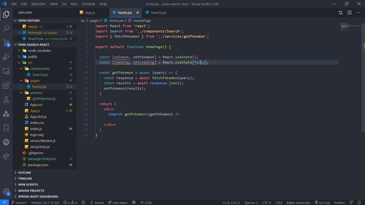Click the CRLF line ending indicator

tap(278, 203)
